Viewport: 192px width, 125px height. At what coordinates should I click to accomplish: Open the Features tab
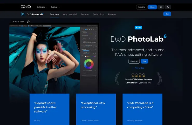[x=85, y=14]
